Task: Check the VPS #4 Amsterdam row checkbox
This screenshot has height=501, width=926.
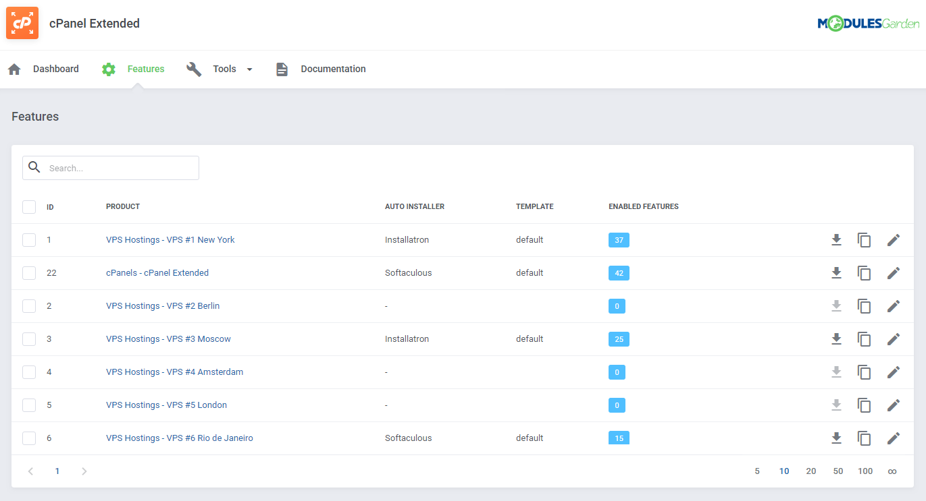Action: coord(29,372)
